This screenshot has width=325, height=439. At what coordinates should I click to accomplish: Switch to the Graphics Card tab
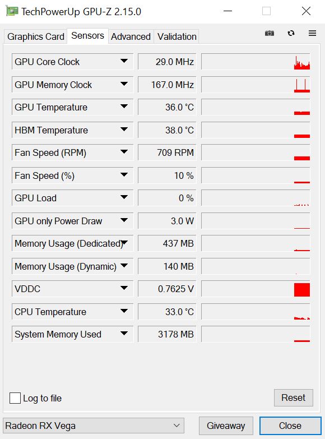pos(35,36)
